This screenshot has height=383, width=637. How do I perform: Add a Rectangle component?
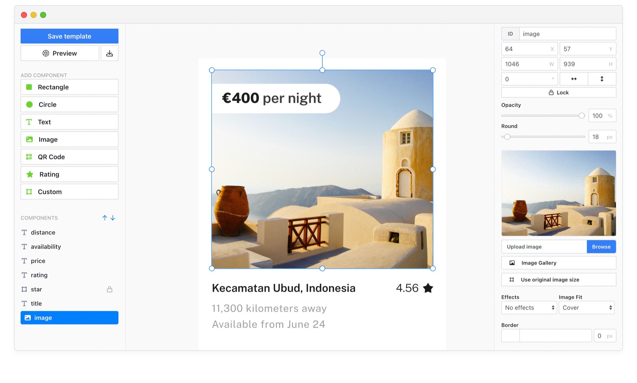pyautogui.click(x=69, y=87)
